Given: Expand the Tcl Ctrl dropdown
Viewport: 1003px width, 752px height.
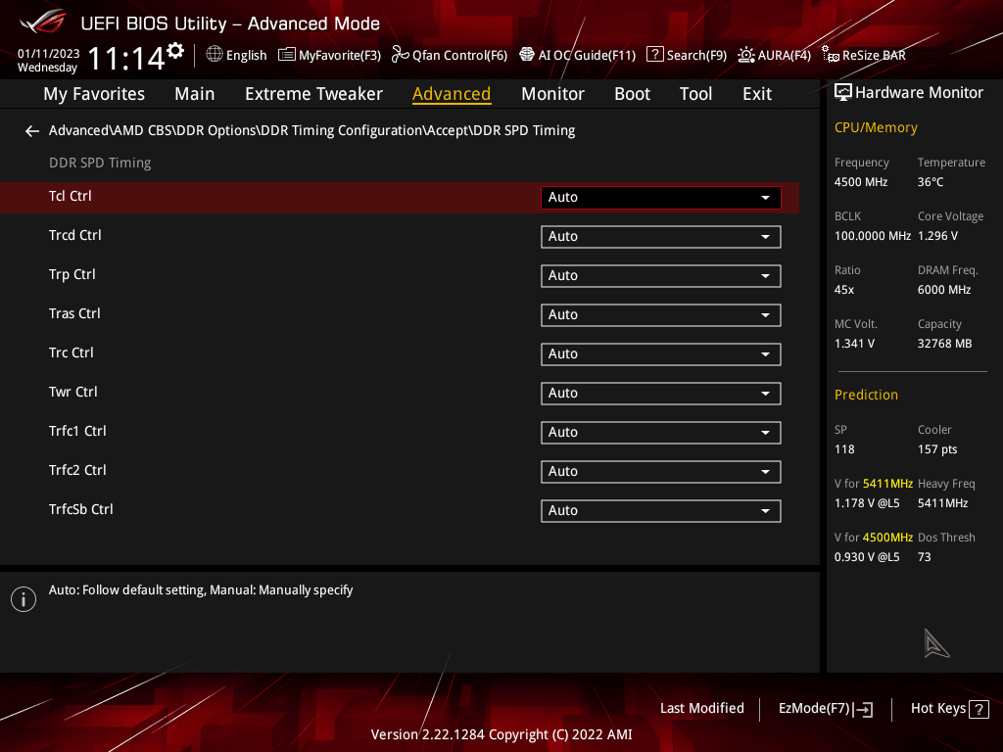Looking at the screenshot, I should pos(661,198).
